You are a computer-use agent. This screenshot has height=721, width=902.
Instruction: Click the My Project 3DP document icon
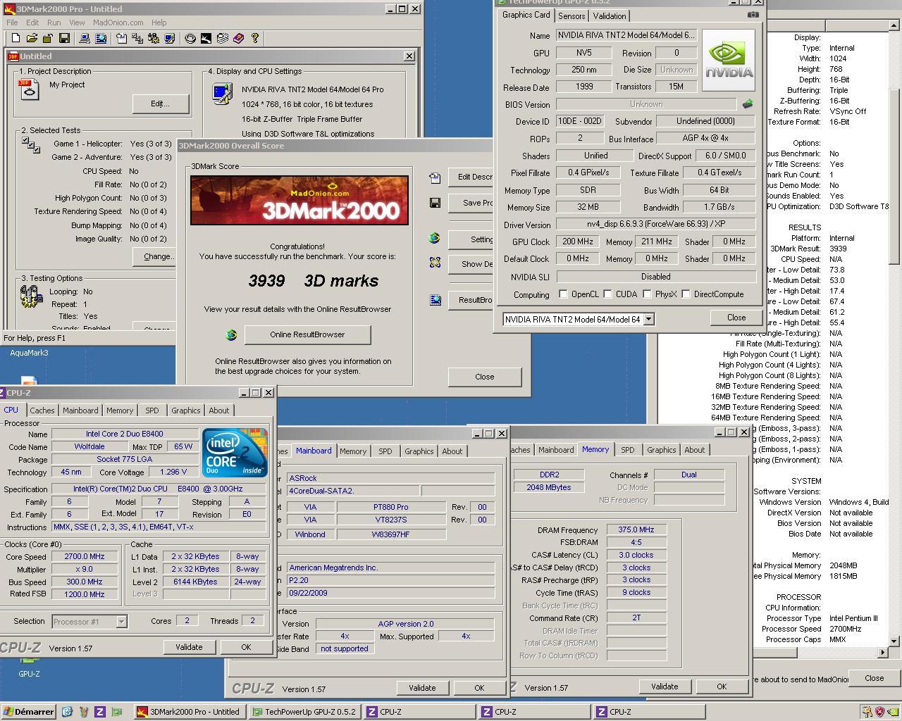click(x=30, y=89)
